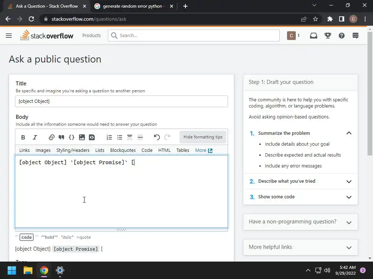This screenshot has width=373, height=279.
Task: Open the Lists formatting tip tab
Action: (x=100, y=150)
